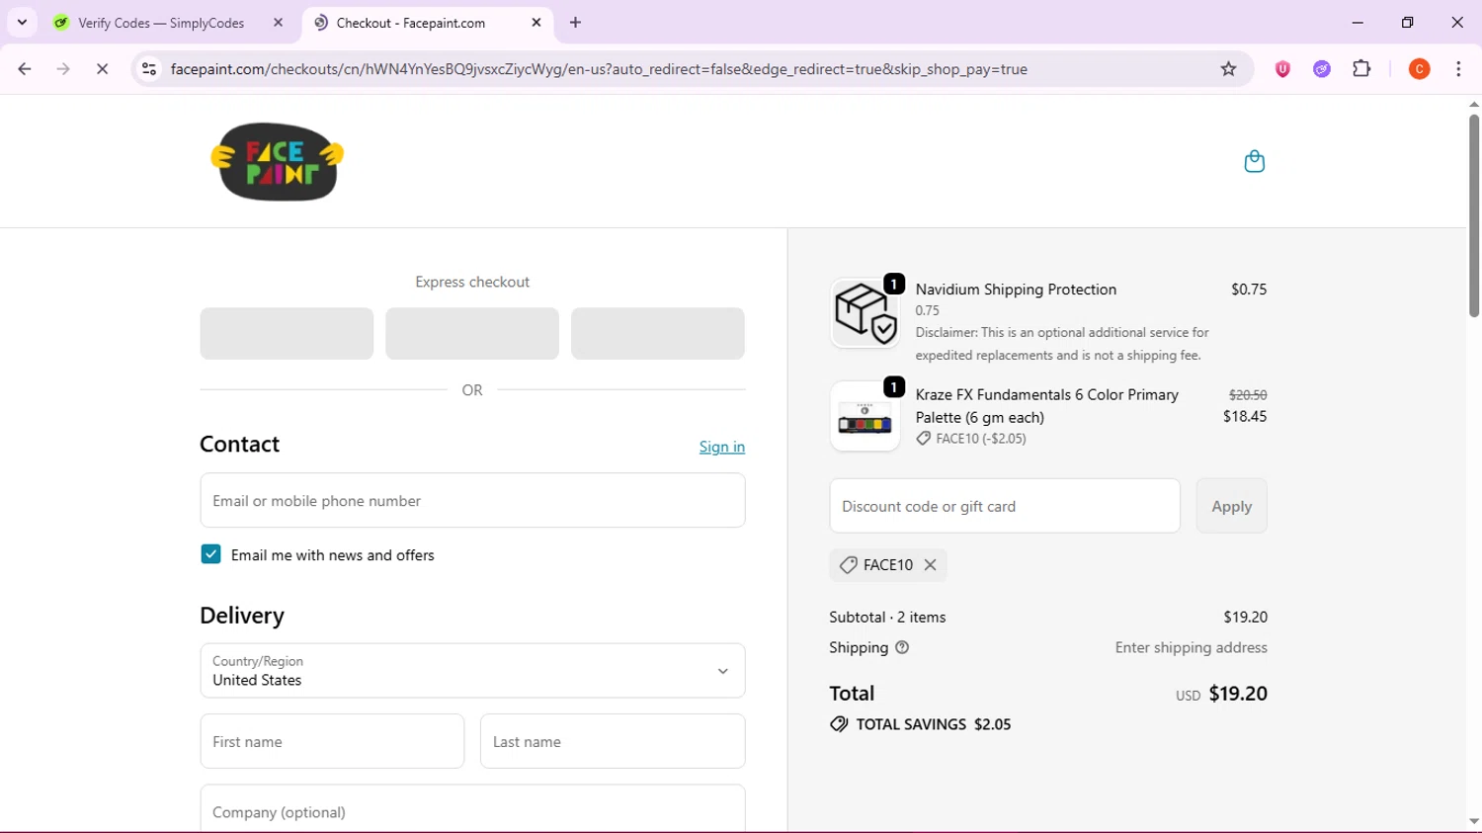Close the Verify Codes SimplyCodes tab
Image resolution: width=1482 pixels, height=833 pixels.
tap(278, 23)
